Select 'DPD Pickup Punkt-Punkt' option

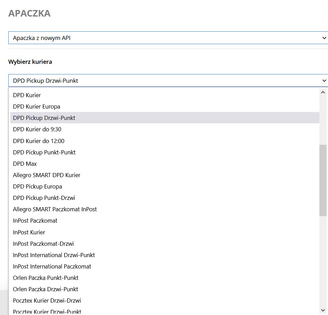(x=165, y=152)
